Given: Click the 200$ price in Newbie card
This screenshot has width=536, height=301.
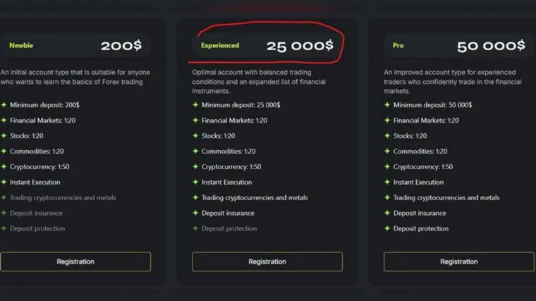Looking at the screenshot, I should click(121, 46).
